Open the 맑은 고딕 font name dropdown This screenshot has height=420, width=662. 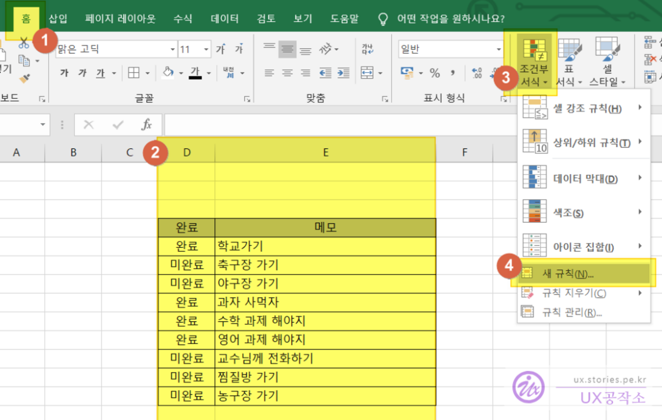pyautogui.click(x=173, y=49)
